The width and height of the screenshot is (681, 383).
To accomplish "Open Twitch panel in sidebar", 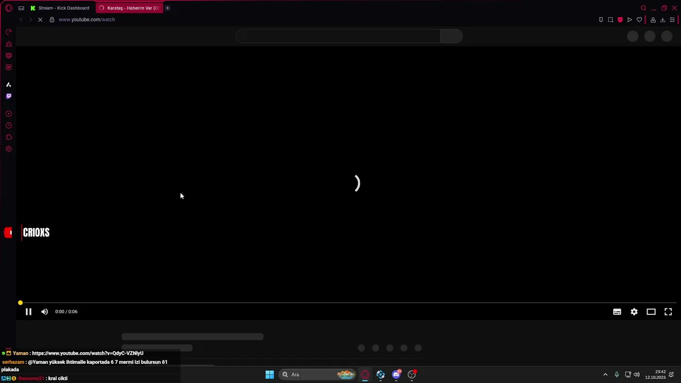I will (x=9, y=96).
